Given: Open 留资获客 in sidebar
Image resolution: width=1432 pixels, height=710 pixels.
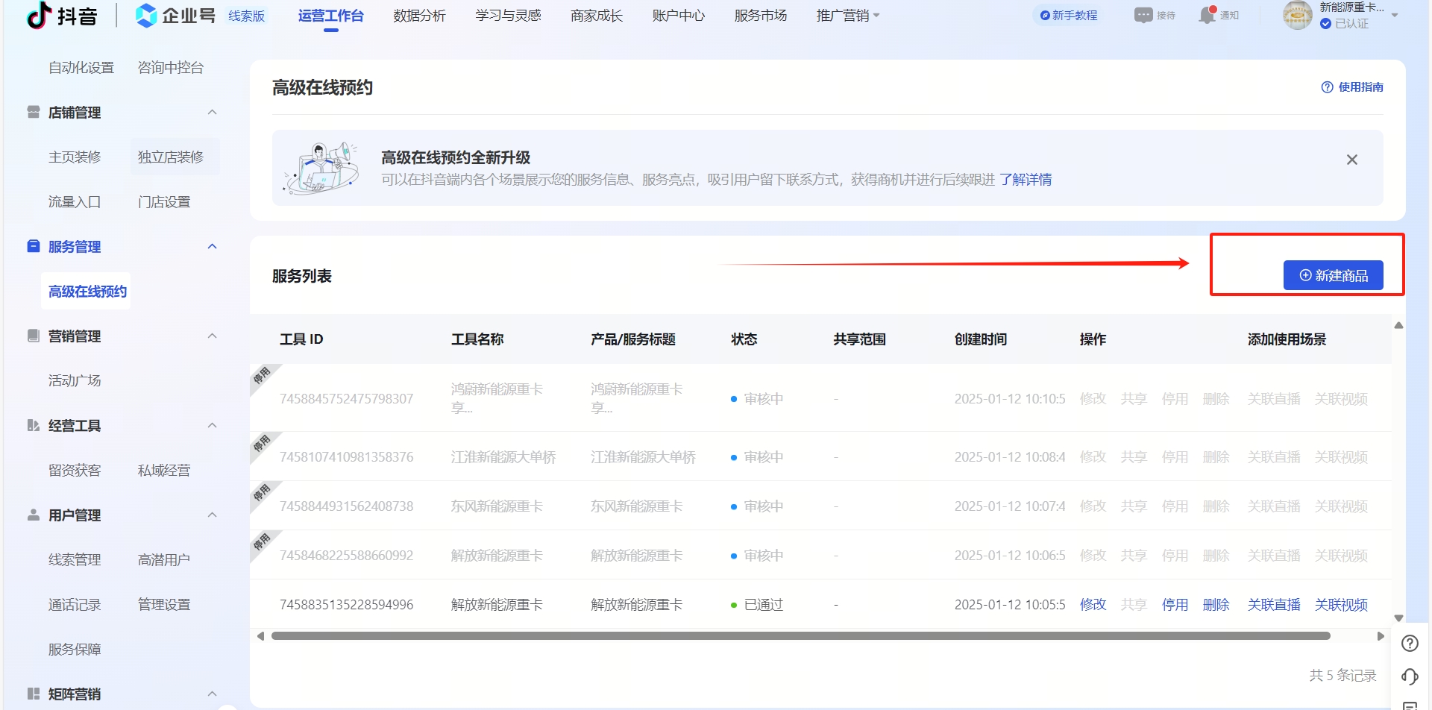Looking at the screenshot, I should pos(75,471).
